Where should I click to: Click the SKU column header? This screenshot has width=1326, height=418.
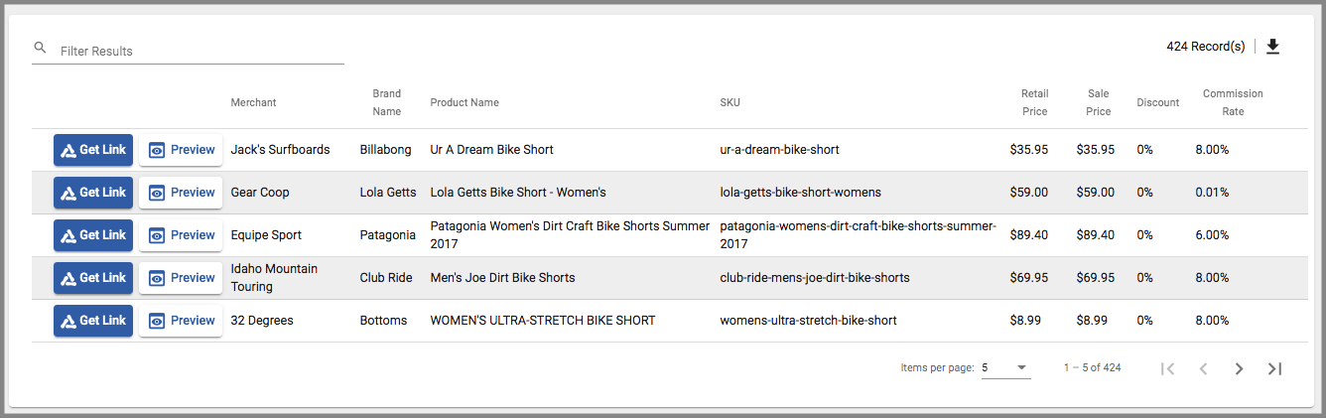pos(729,102)
